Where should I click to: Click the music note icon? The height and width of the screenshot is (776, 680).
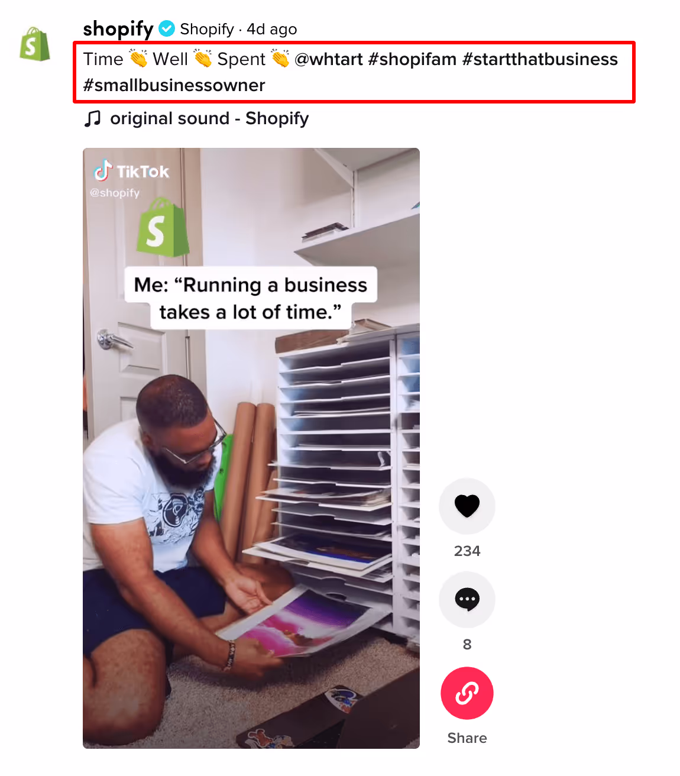(x=92, y=118)
